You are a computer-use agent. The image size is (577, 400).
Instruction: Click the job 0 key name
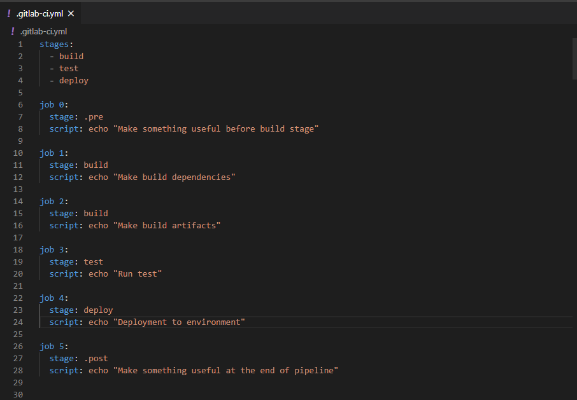point(51,104)
